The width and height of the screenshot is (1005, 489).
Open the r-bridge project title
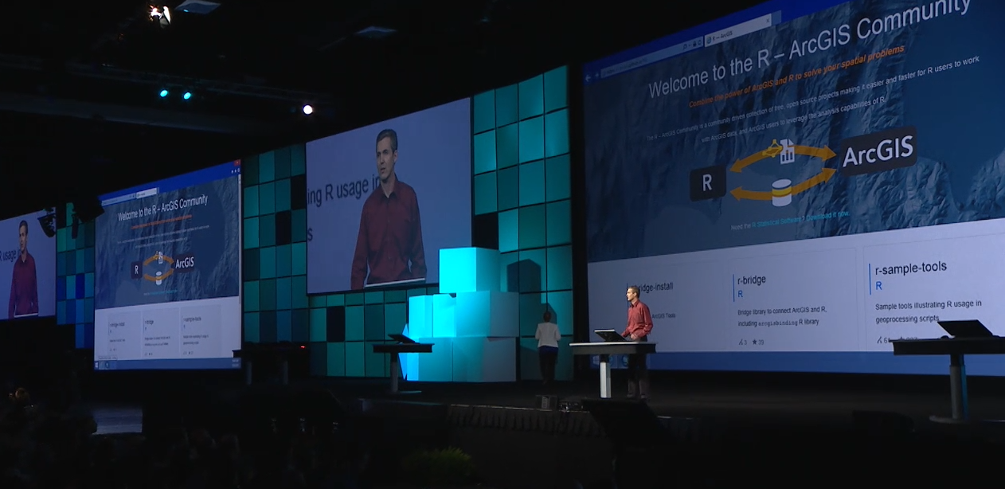click(753, 280)
